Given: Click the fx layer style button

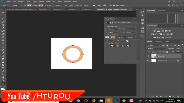Looking at the screenshot, I should pos(157,97).
